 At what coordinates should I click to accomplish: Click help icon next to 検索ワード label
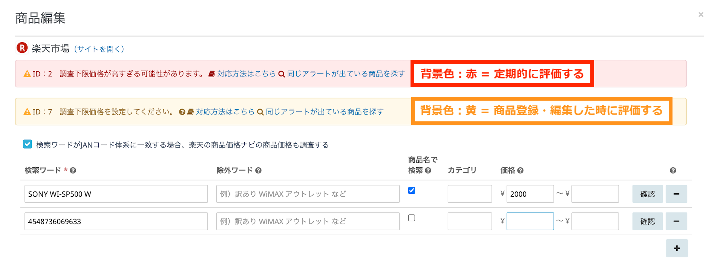pos(73,171)
